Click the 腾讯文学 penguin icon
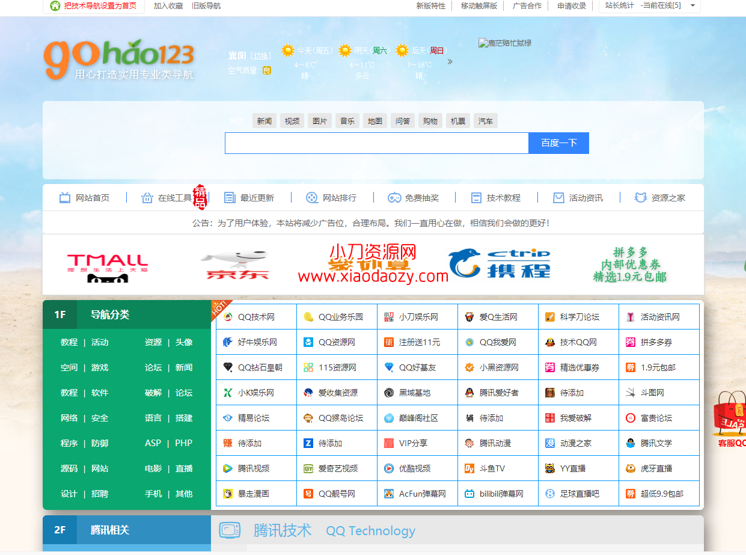The image size is (746, 555). tap(631, 443)
